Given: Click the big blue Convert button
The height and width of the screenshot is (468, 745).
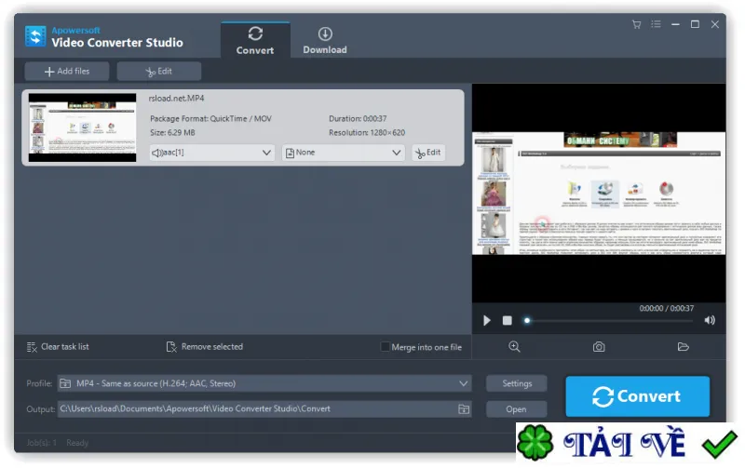Looking at the screenshot, I should click(637, 396).
